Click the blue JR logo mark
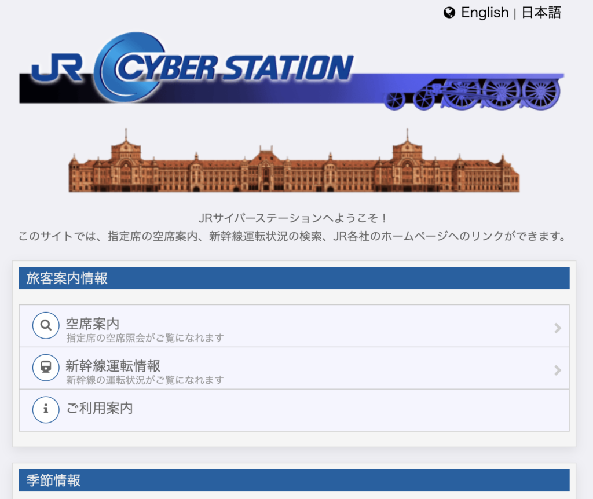Viewport: 593px width, 499px height. (57, 67)
